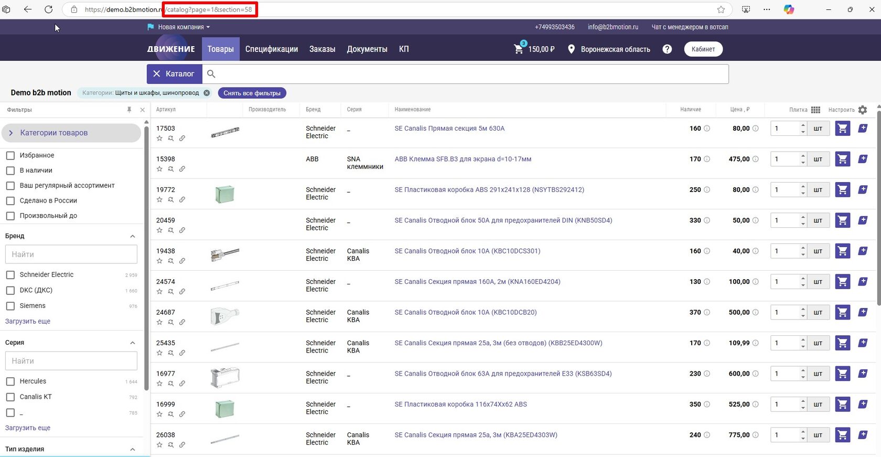
Task: Copy the link for article 15398
Action: [182, 169]
